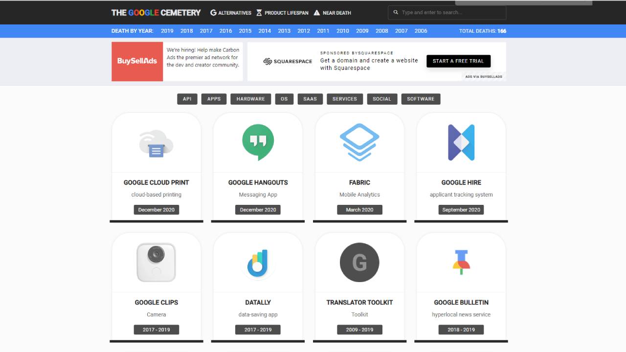This screenshot has width=626, height=352.
Task: Select the SERVICES category filter
Action: (x=345, y=99)
